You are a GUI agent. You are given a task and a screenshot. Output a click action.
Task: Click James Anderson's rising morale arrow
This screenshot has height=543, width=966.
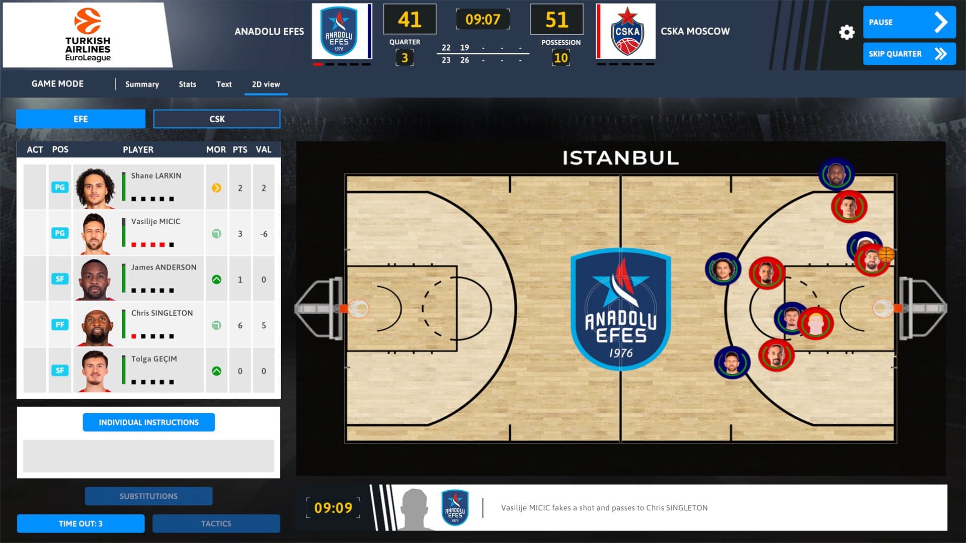(x=216, y=279)
